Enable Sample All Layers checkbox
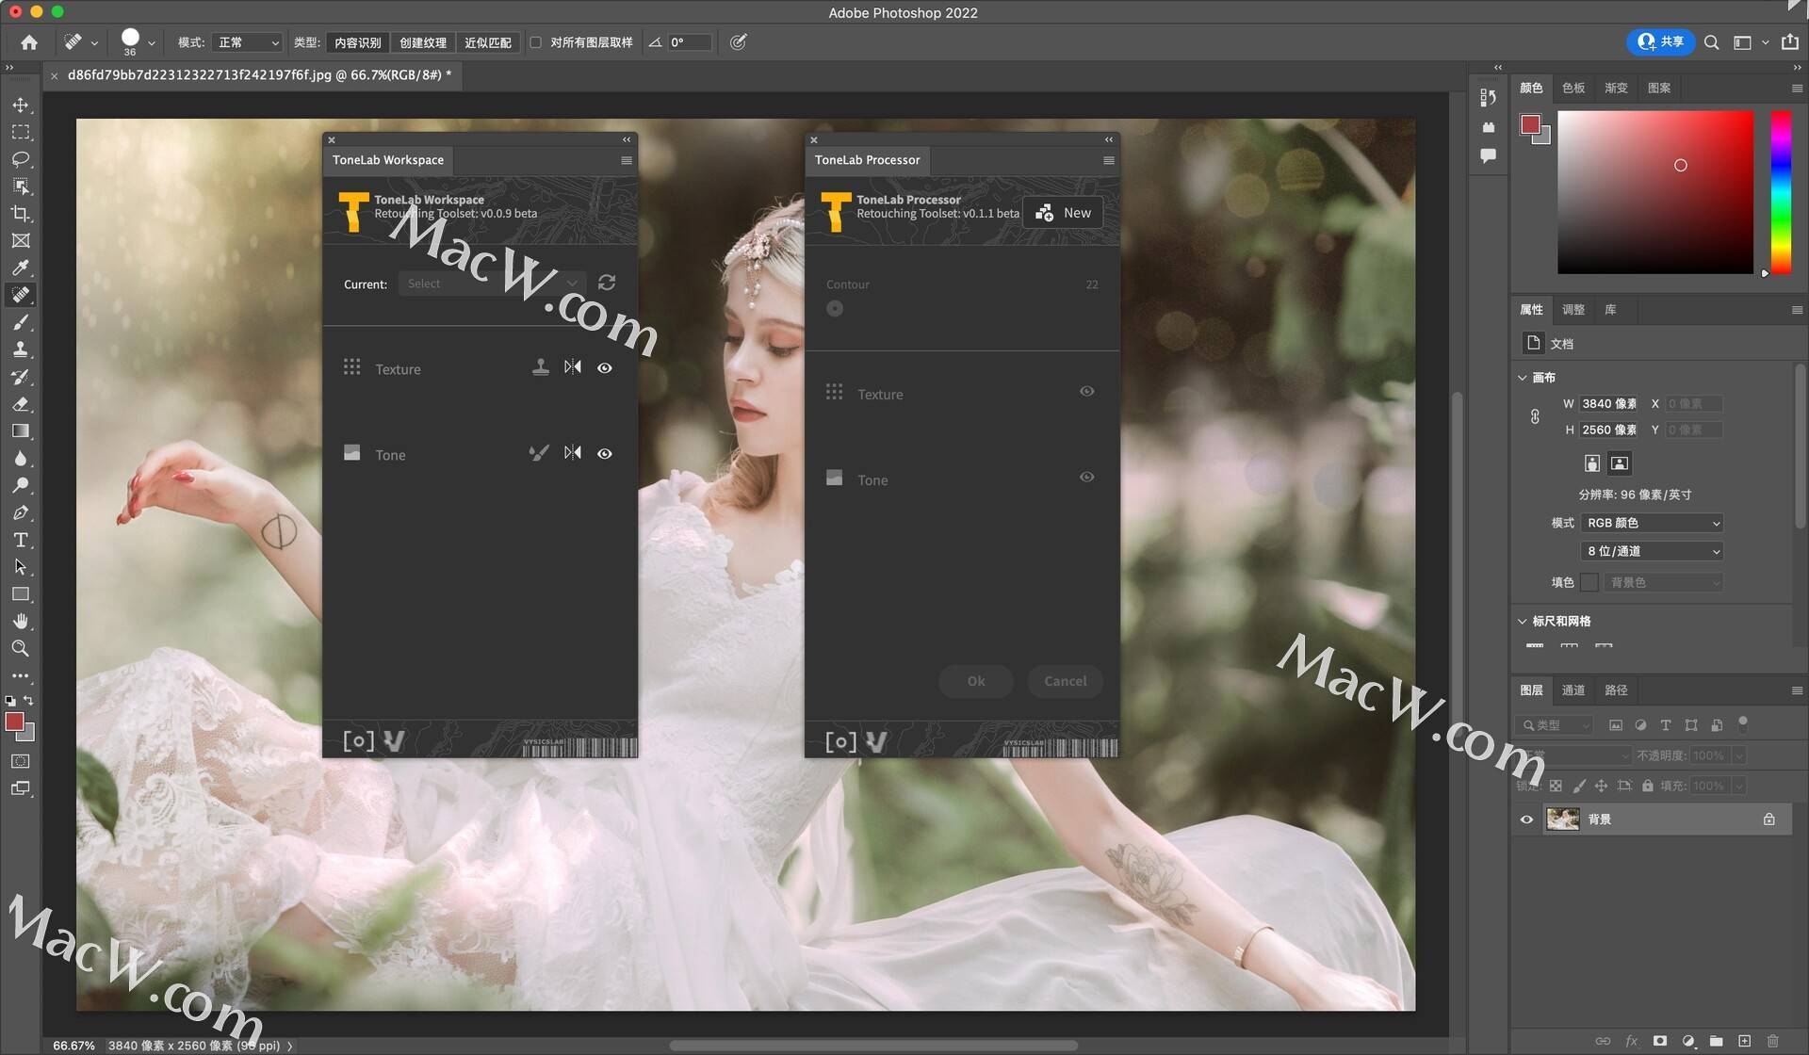The height and width of the screenshot is (1055, 1809). [535, 42]
